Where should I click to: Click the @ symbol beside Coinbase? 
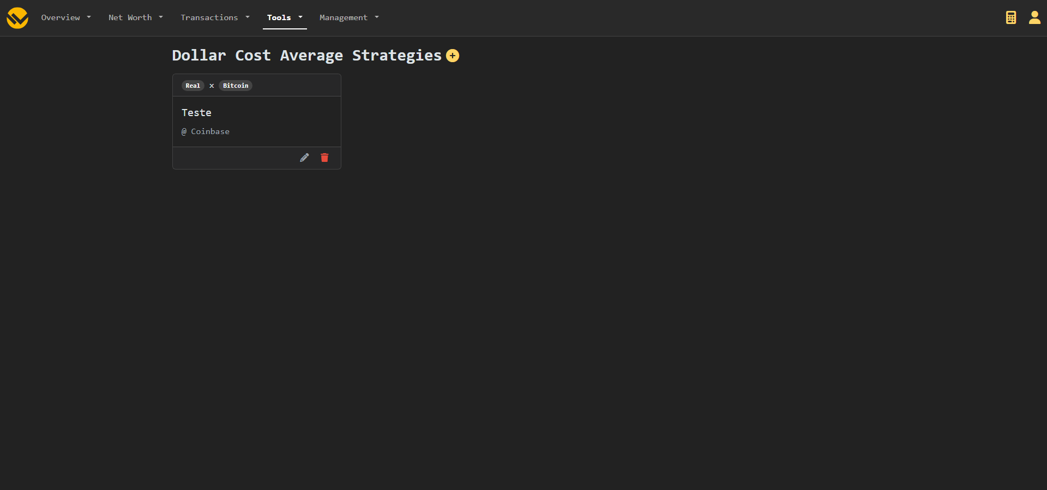(x=184, y=131)
